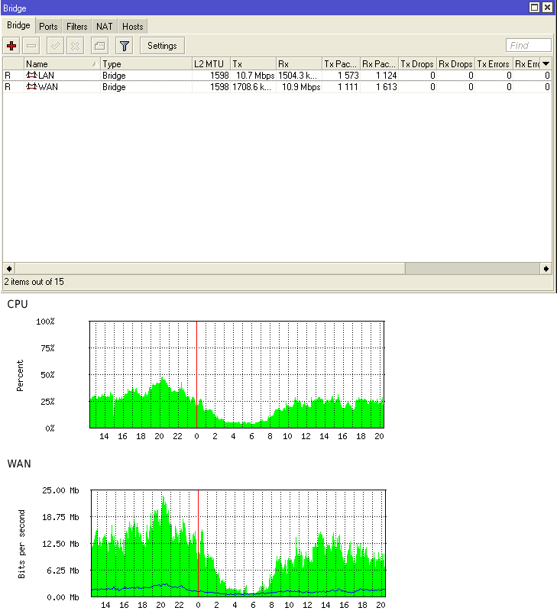Open the bridge Settings button
This screenshot has height=611, width=557.
(x=162, y=46)
